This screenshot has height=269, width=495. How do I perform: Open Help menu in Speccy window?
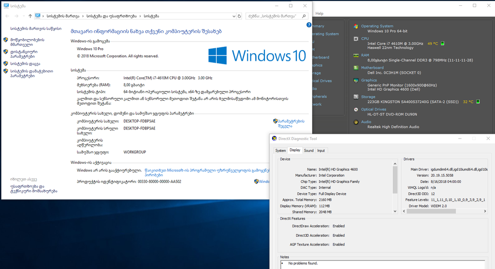[x=320, y=14]
